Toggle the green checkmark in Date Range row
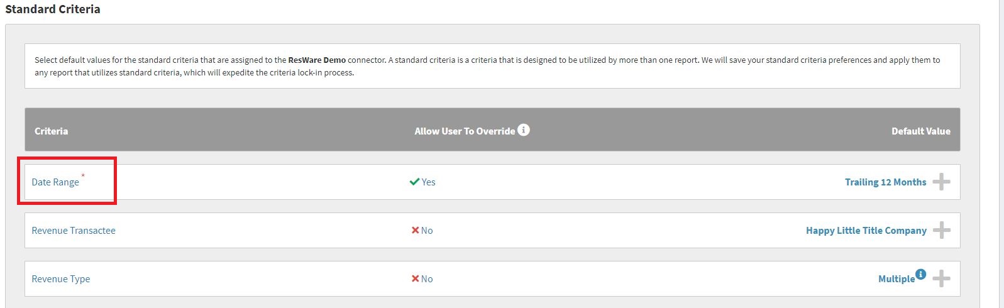This screenshot has width=1004, height=308. [414, 182]
